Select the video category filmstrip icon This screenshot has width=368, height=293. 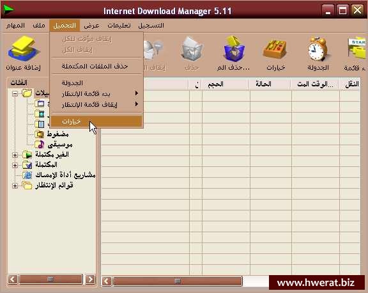(40, 114)
